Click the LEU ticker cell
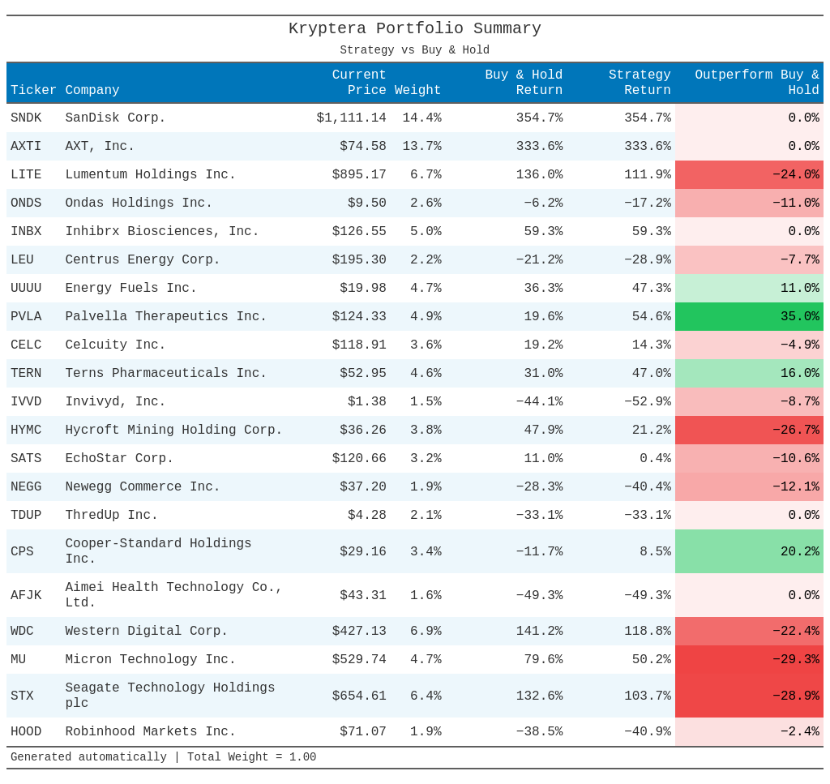830x784 pixels. [x=22, y=259]
